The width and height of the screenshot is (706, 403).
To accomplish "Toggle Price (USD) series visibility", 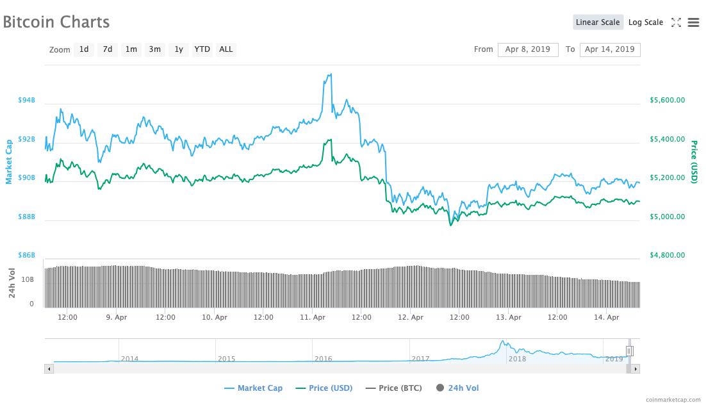I will 324,388.
